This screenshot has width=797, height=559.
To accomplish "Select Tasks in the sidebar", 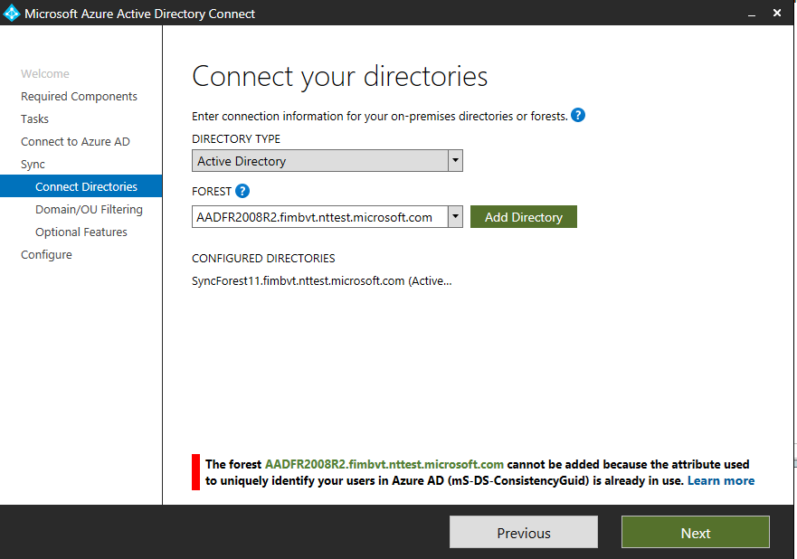I will pyautogui.click(x=34, y=118).
